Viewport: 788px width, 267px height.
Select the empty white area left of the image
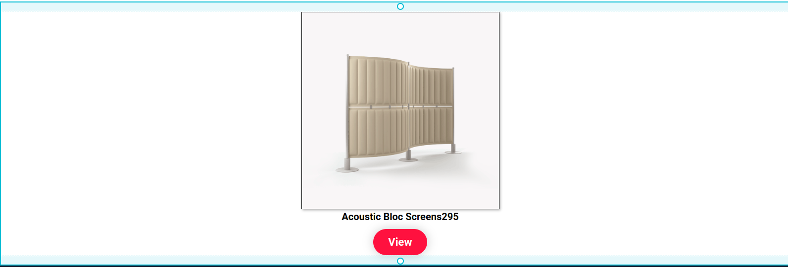[x=151, y=133]
